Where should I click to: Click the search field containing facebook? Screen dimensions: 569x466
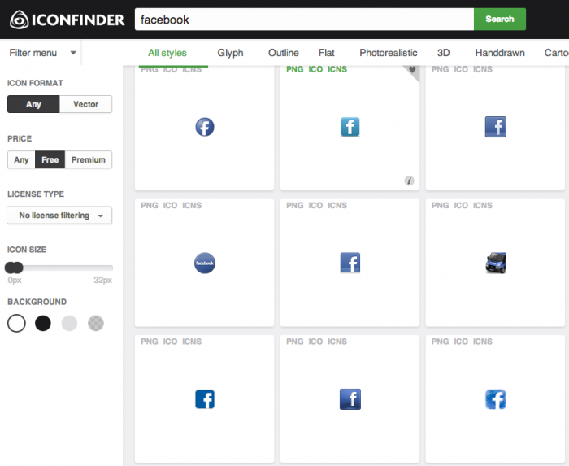pos(304,20)
